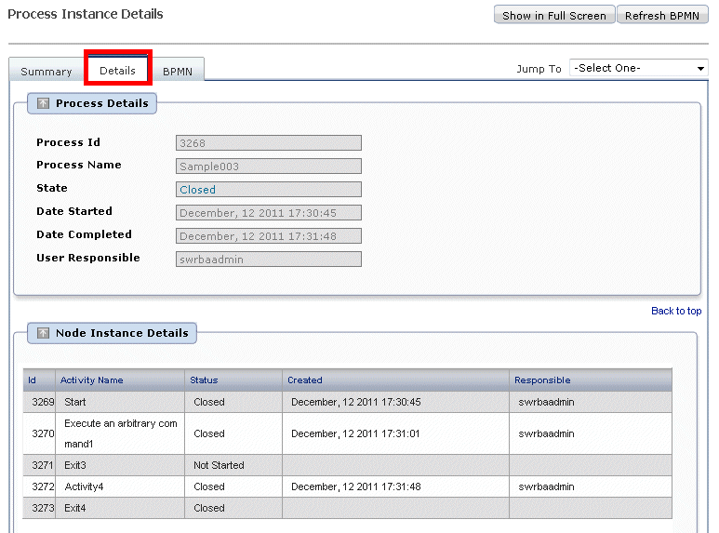Screen dimensions: 719x533
Task: Open the Jump To dropdown
Action: tap(638, 68)
